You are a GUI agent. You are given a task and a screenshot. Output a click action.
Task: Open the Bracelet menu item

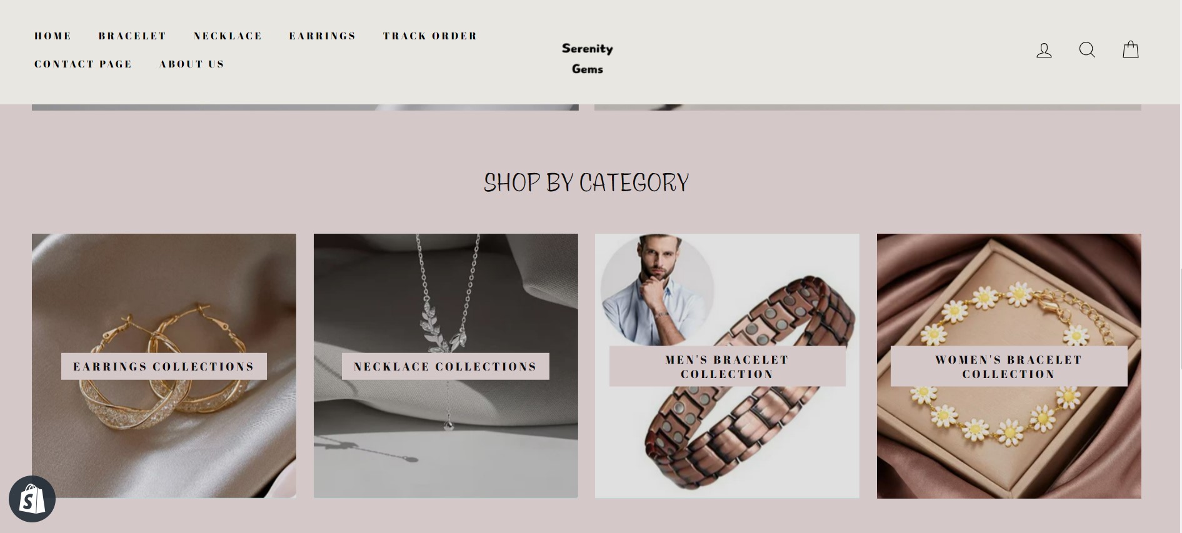133,36
